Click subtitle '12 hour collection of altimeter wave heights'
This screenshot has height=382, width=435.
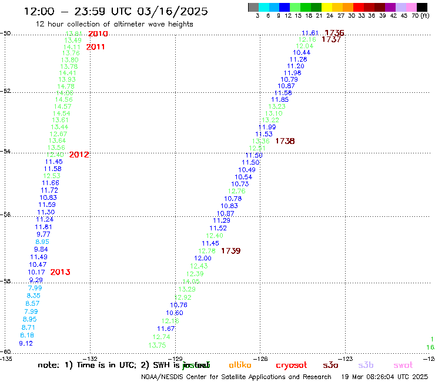[114, 24]
